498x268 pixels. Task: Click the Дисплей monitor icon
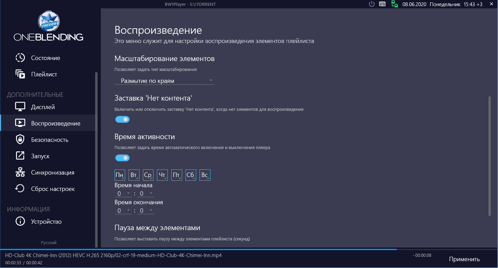[20, 107]
